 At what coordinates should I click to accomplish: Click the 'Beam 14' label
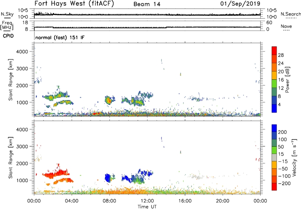tap(147, 4)
